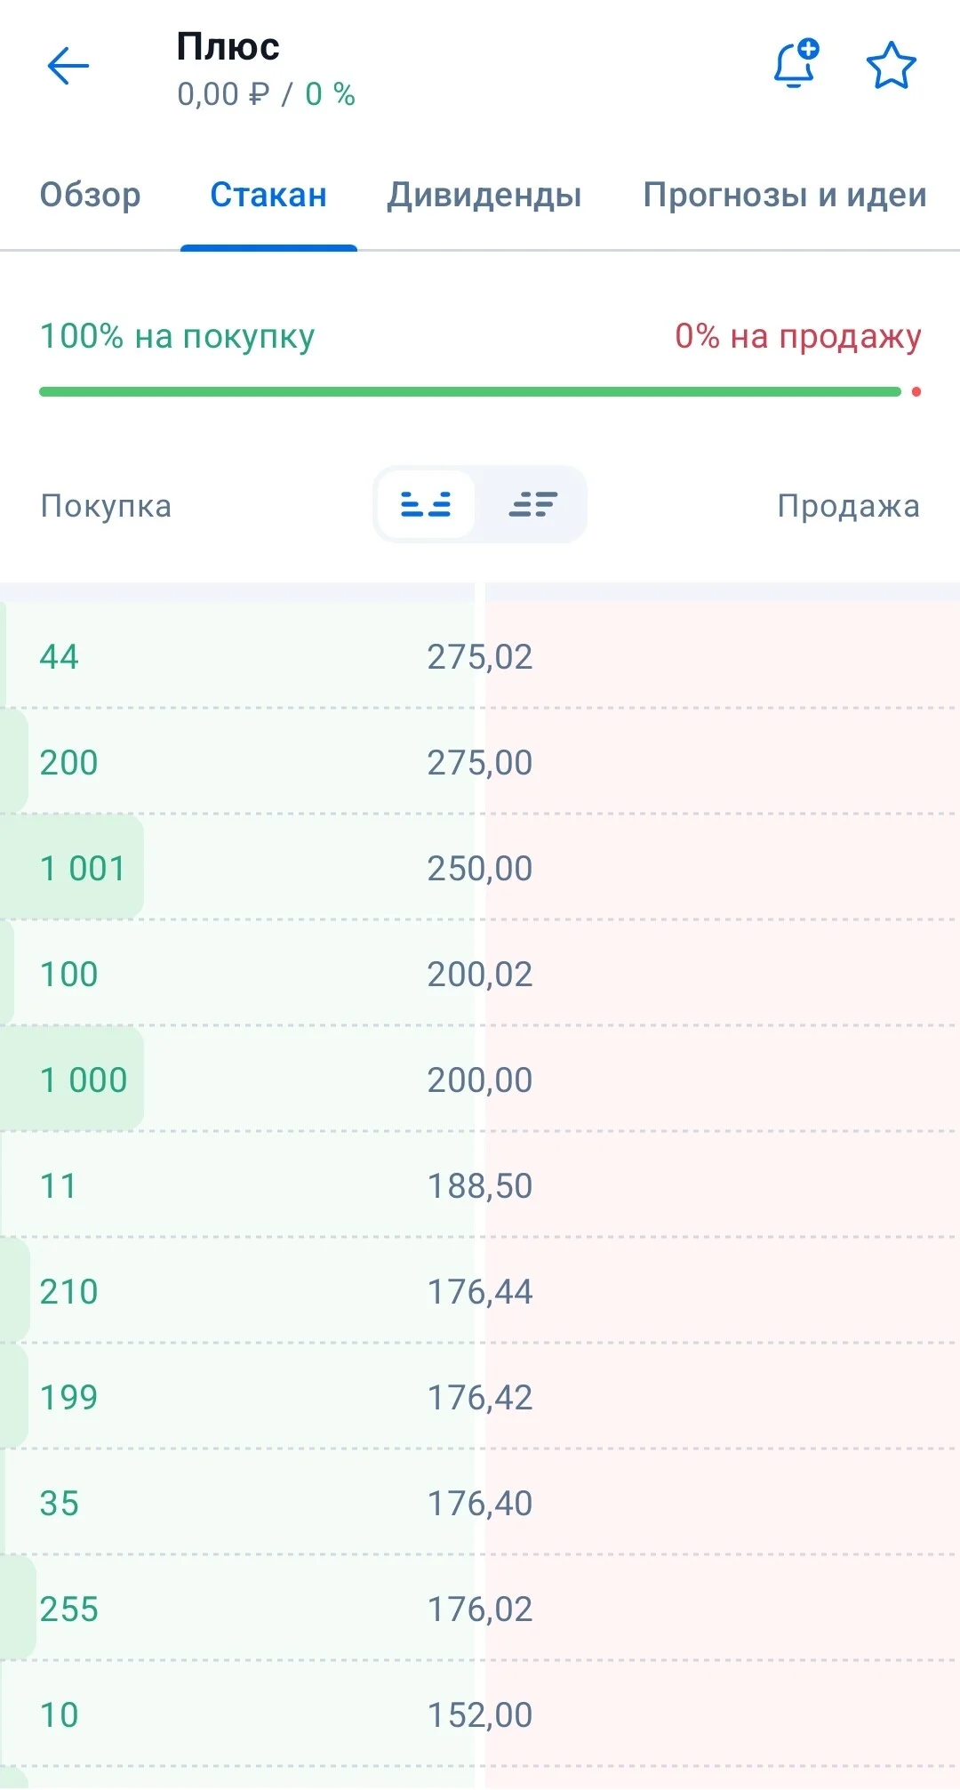Tap the back arrow icon

click(x=68, y=66)
